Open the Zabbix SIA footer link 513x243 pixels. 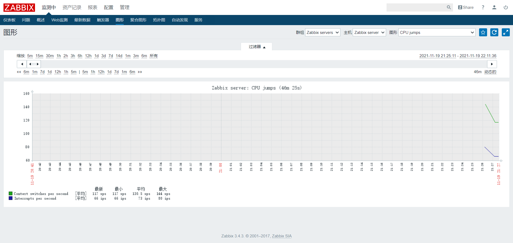click(282, 236)
